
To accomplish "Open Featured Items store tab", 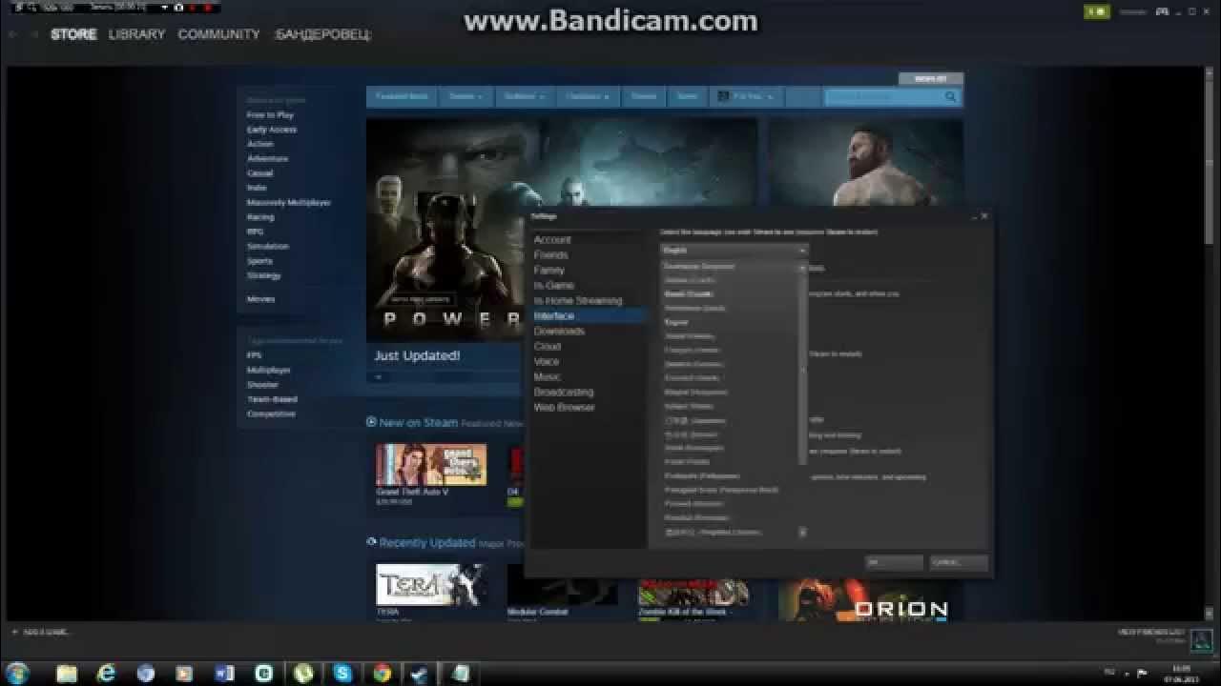I will coord(402,96).
